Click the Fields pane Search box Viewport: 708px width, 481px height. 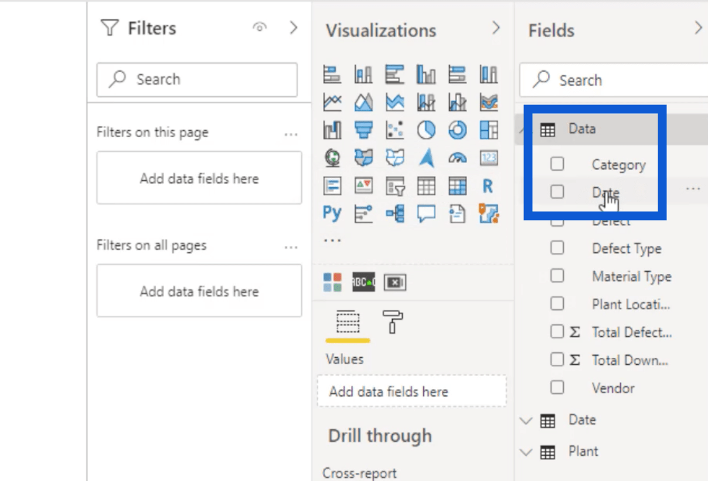pyautogui.click(x=614, y=80)
